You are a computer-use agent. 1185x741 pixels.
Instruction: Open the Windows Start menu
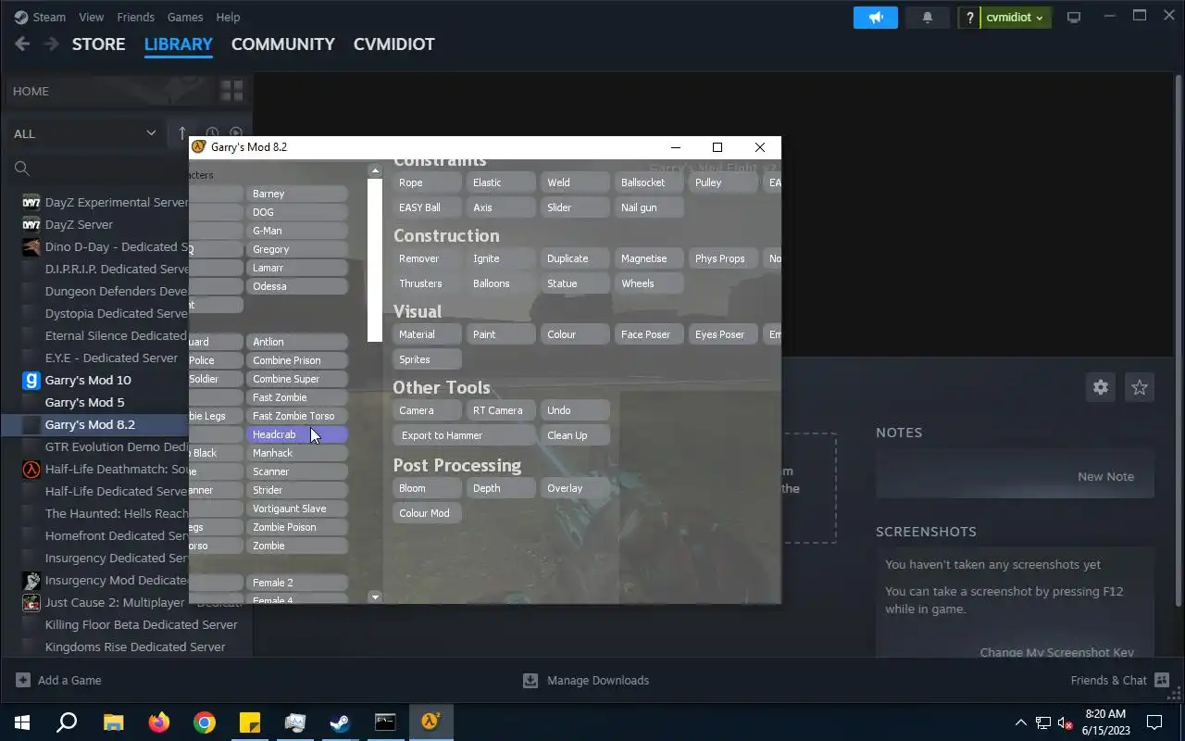(22, 722)
